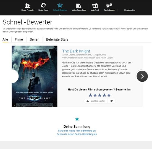Viewport: 152px width, 149px height.
Task: Open the Mein Profil photo icon
Action: pos(95,6)
